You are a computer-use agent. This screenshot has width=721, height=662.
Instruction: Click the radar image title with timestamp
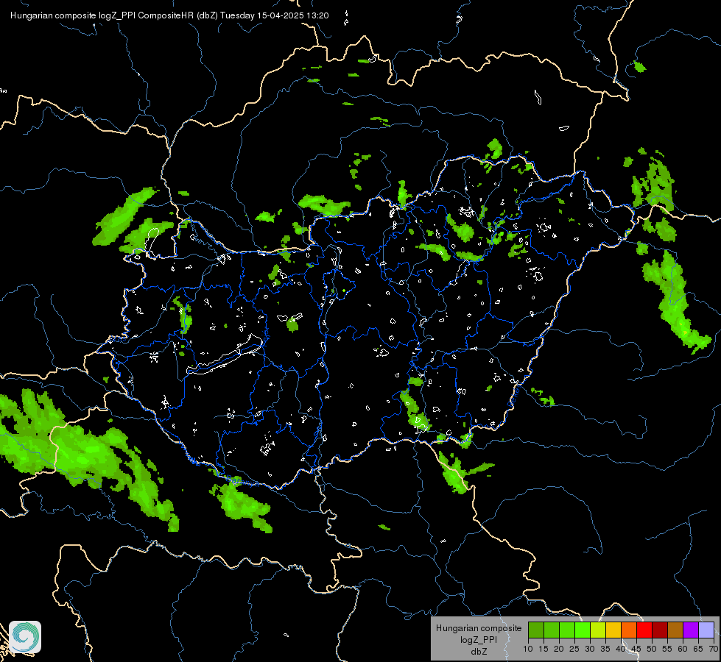169,15
